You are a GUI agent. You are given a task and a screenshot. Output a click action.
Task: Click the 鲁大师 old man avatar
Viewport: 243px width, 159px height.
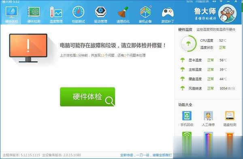[227, 14]
